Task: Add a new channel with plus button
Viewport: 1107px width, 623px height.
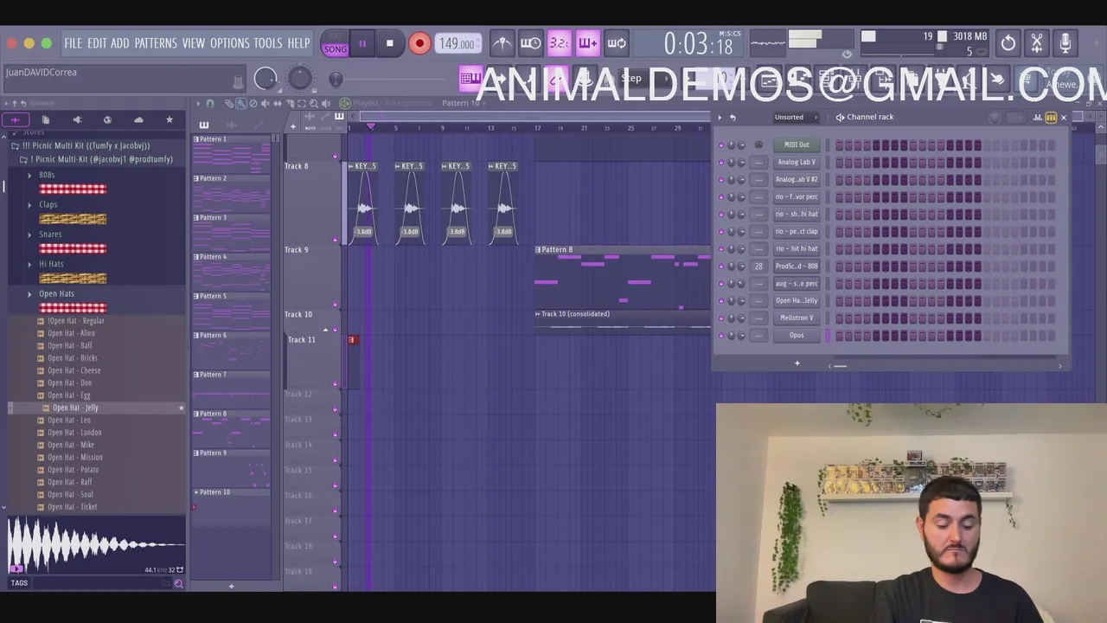Action: 797,363
